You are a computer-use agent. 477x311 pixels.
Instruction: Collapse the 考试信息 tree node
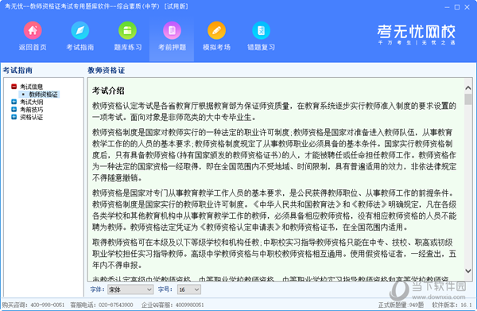point(14,87)
